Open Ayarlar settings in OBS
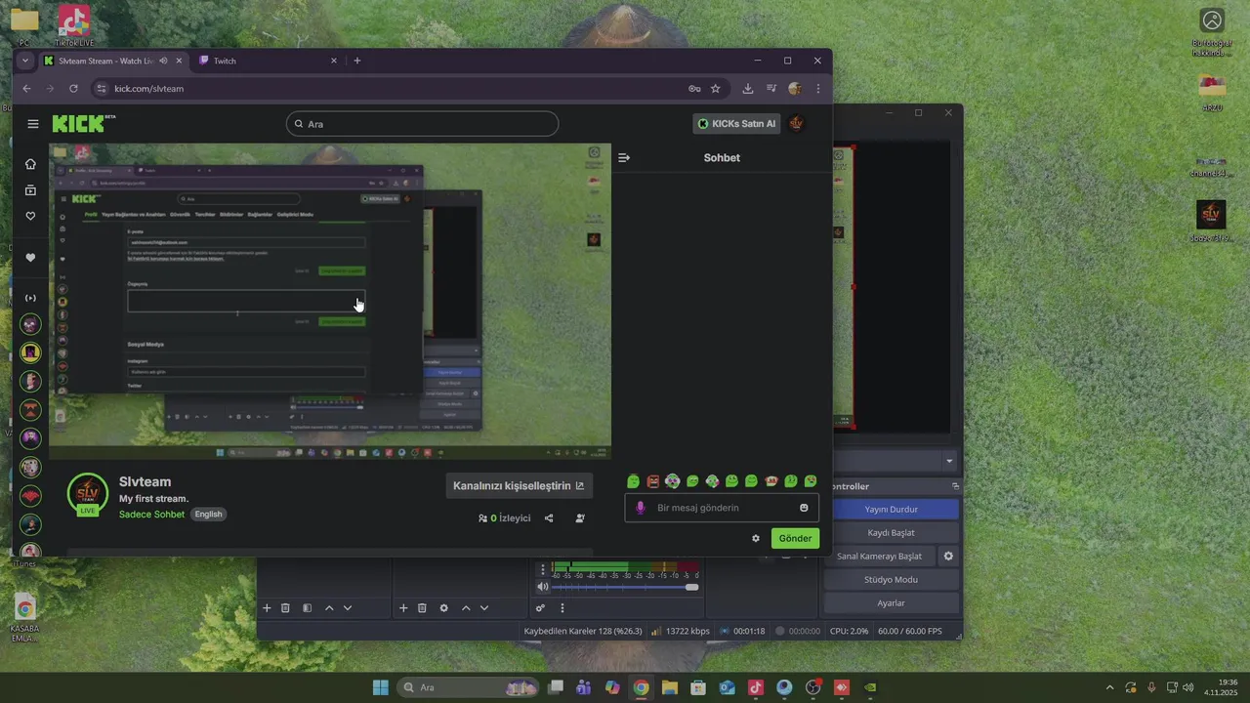 point(891,603)
